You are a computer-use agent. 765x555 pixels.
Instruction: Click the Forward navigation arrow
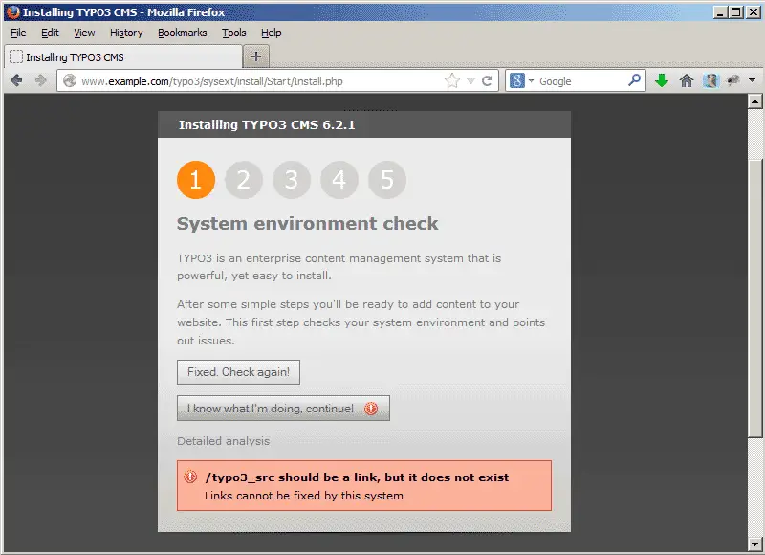41,80
